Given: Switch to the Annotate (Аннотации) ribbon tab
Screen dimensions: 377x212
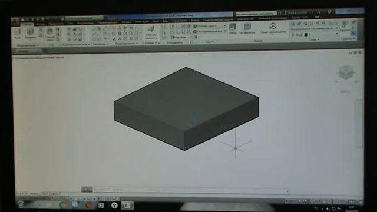Looking at the screenshot, I should click(141, 22).
